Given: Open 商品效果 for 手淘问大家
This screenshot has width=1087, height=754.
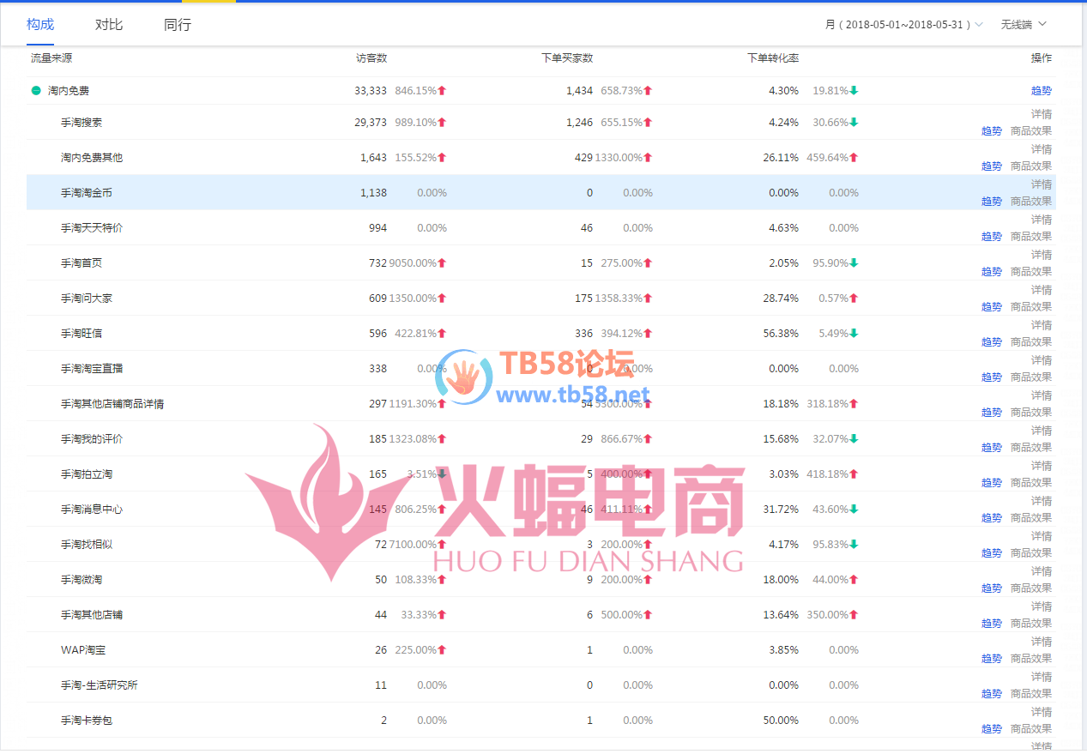Looking at the screenshot, I should click(1031, 307).
